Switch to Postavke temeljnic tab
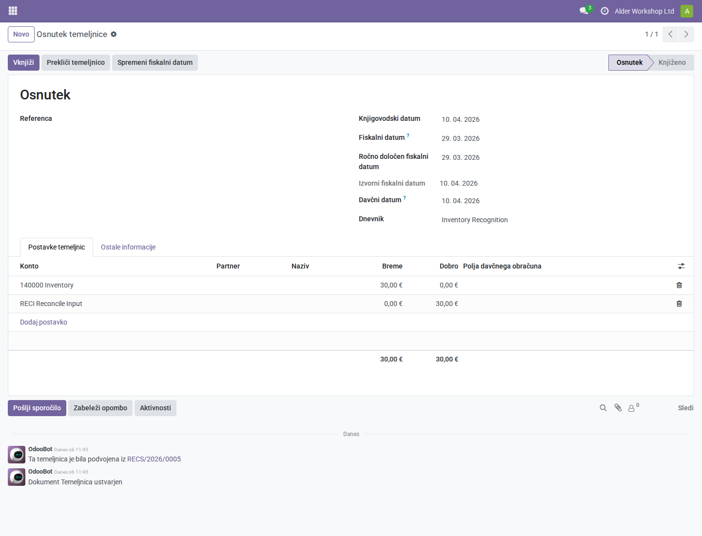The height and width of the screenshot is (536, 702). (57, 247)
